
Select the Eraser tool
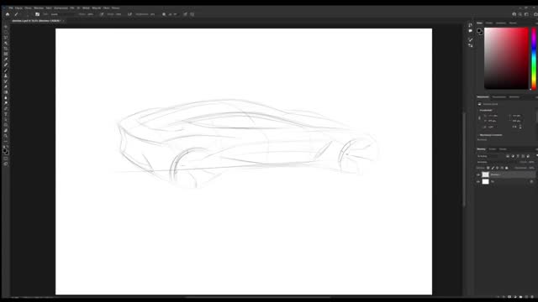tap(6, 87)
